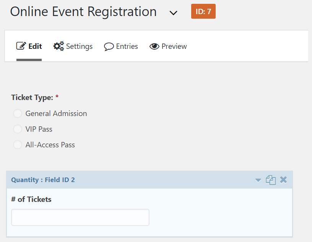Select the All-Access Pass radio button
Viewport: 312px width, 242px height.
18,145
